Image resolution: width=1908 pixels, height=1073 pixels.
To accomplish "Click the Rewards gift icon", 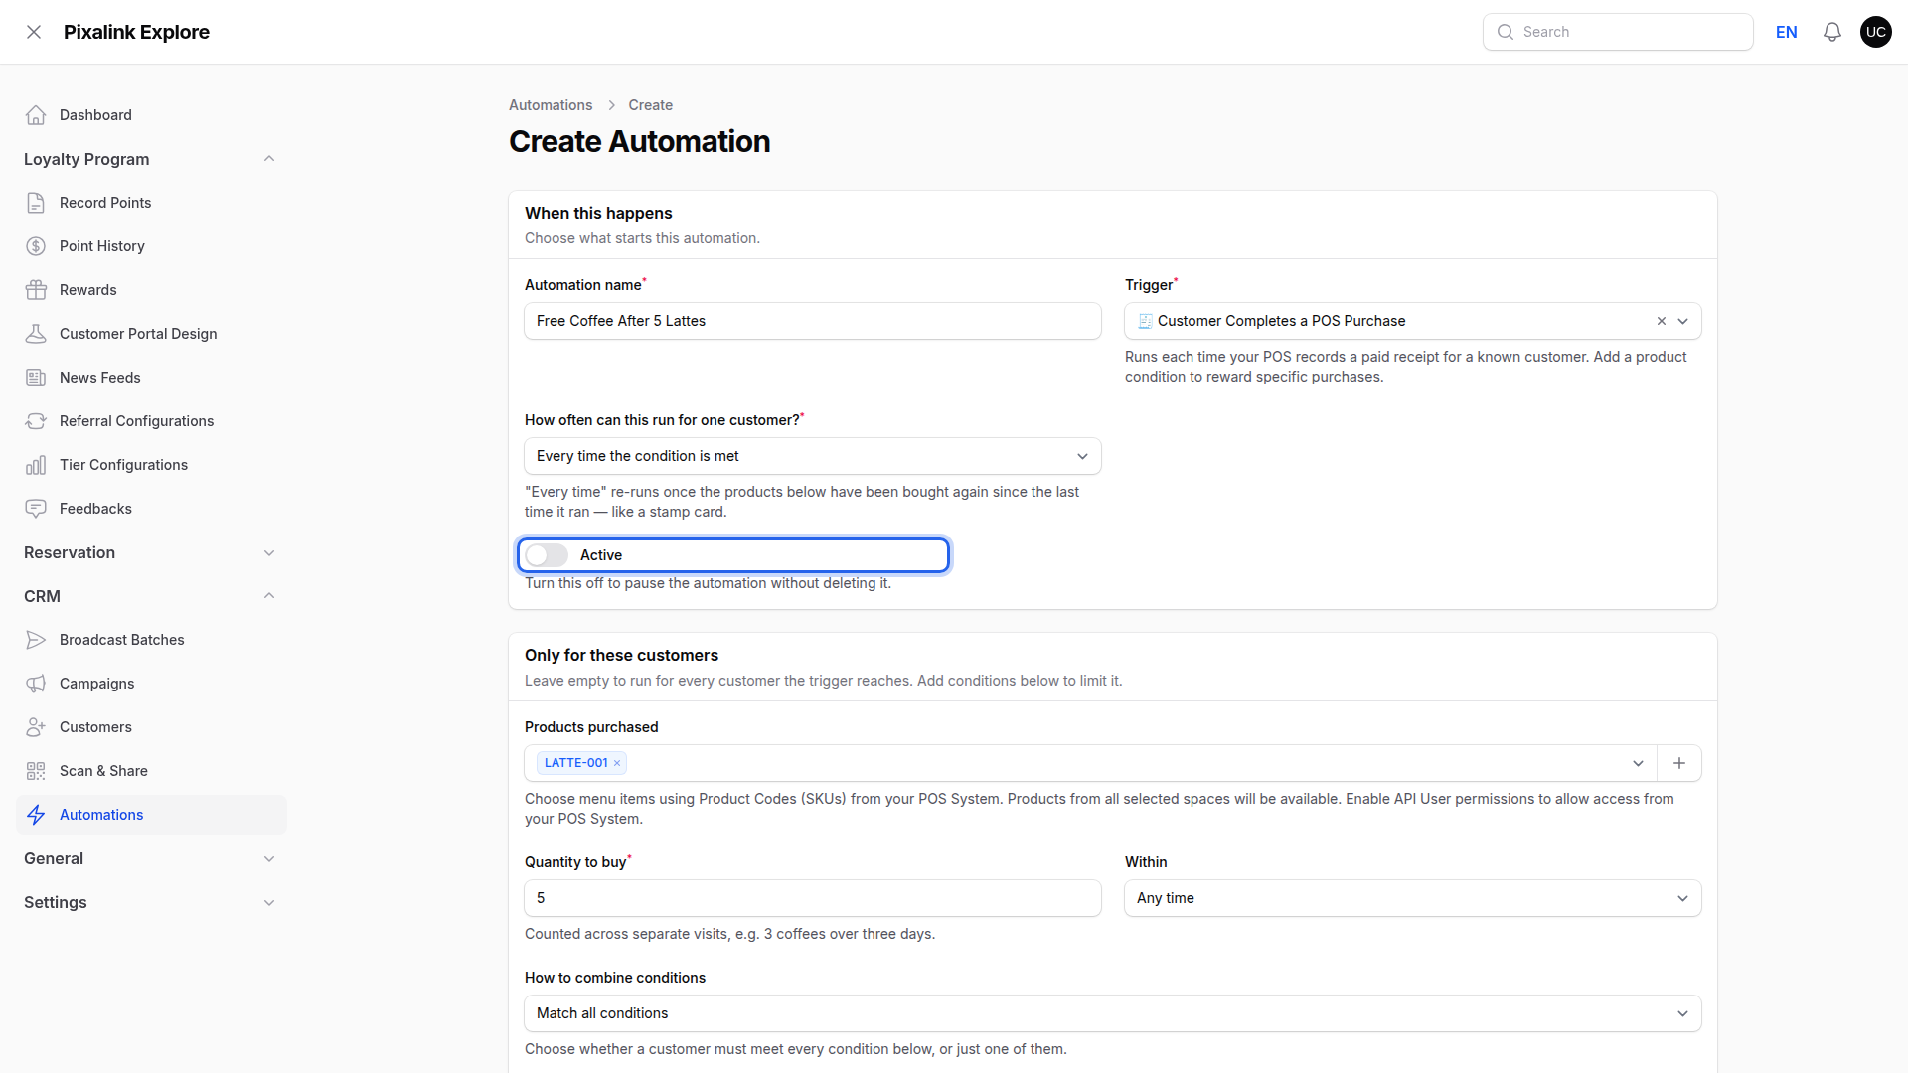I will click(36, 290).
